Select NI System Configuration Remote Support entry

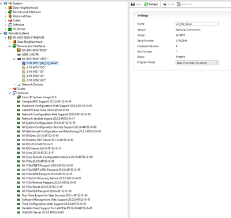[x=59, y=127]
